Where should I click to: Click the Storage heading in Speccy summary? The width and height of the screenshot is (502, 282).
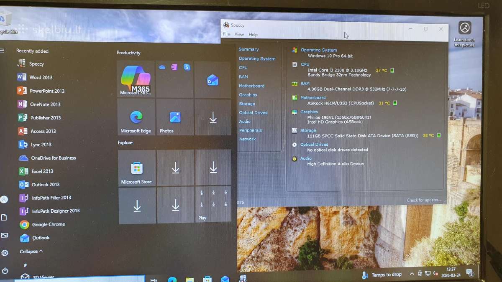[308, 130]
